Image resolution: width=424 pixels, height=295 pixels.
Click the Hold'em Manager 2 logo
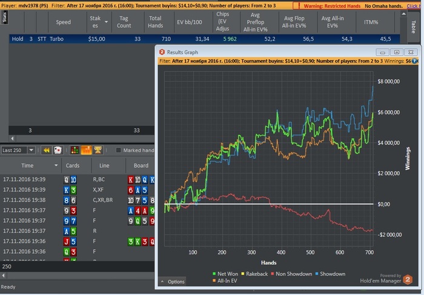point(408,279)
